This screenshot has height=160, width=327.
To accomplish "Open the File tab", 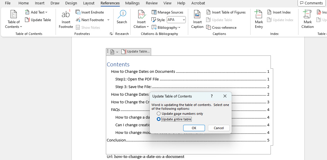I will [x=8, y=3].
